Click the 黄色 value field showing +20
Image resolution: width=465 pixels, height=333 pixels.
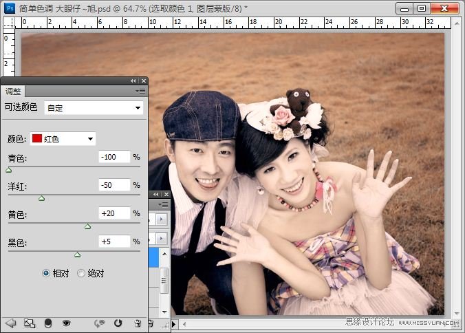tap(114, 213)
